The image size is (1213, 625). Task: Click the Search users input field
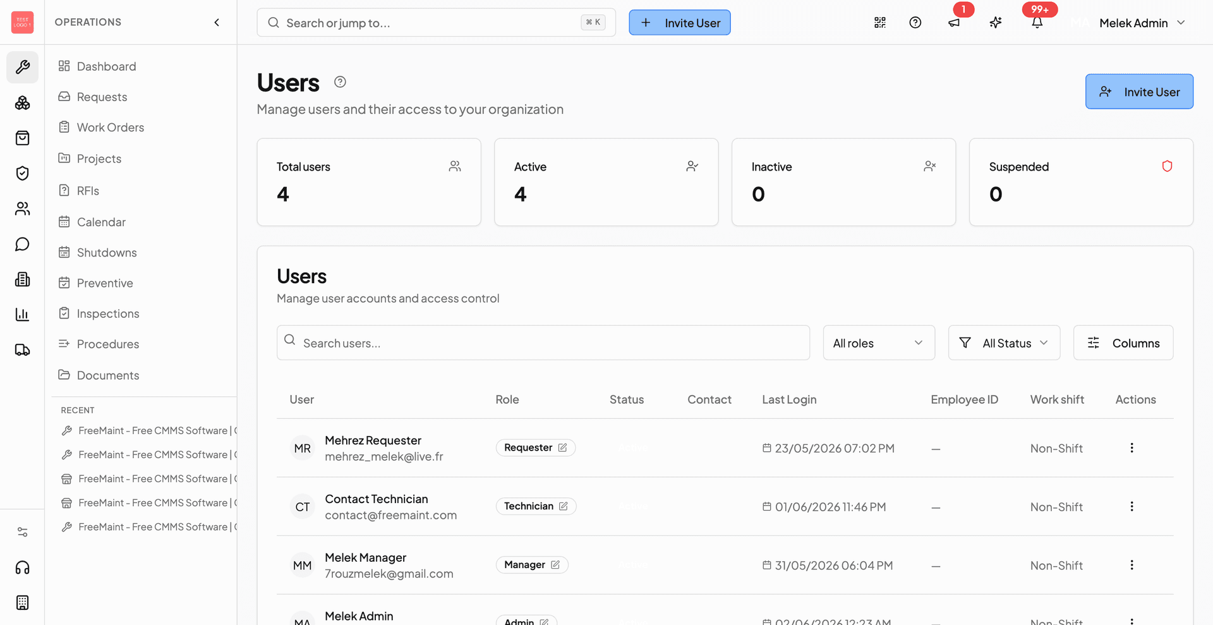click(x=543, y=343)
